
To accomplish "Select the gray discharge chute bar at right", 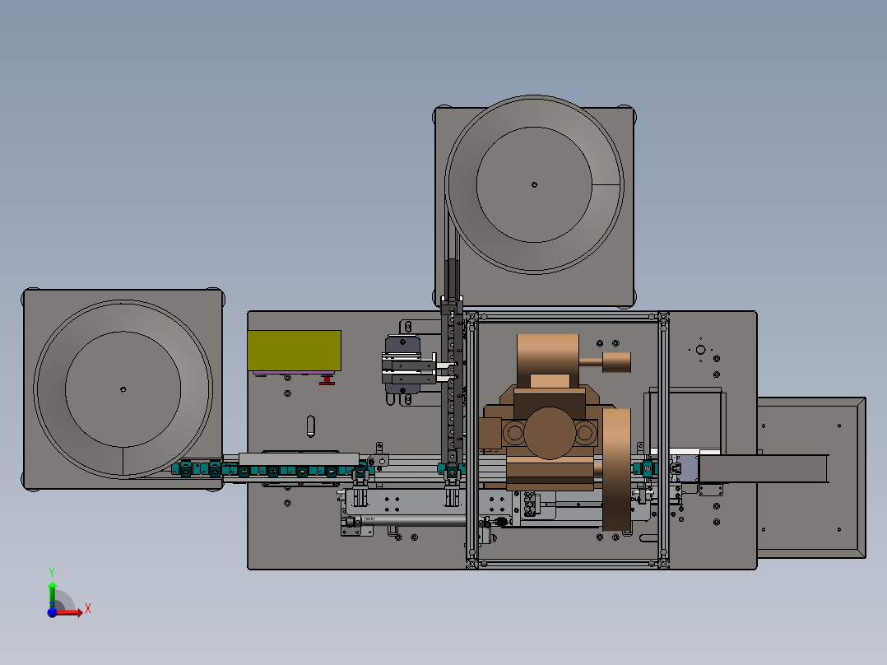I will [x=764, y=468].
